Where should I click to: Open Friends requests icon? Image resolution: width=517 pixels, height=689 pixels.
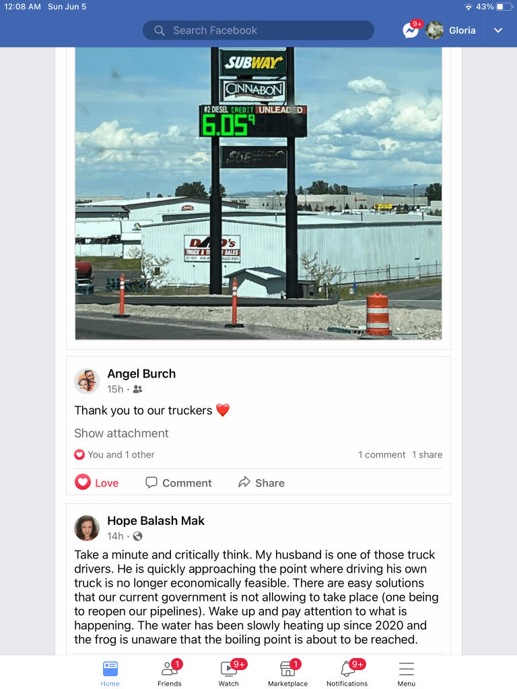tap(169, 674)
